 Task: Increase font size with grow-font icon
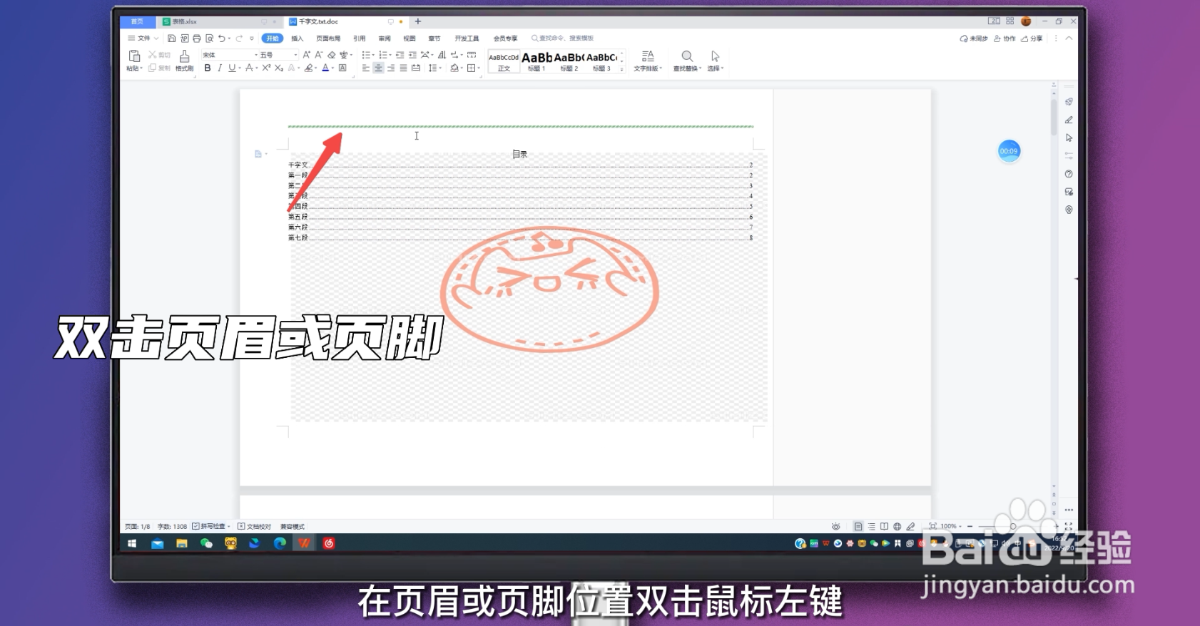(x=306, y=55)
